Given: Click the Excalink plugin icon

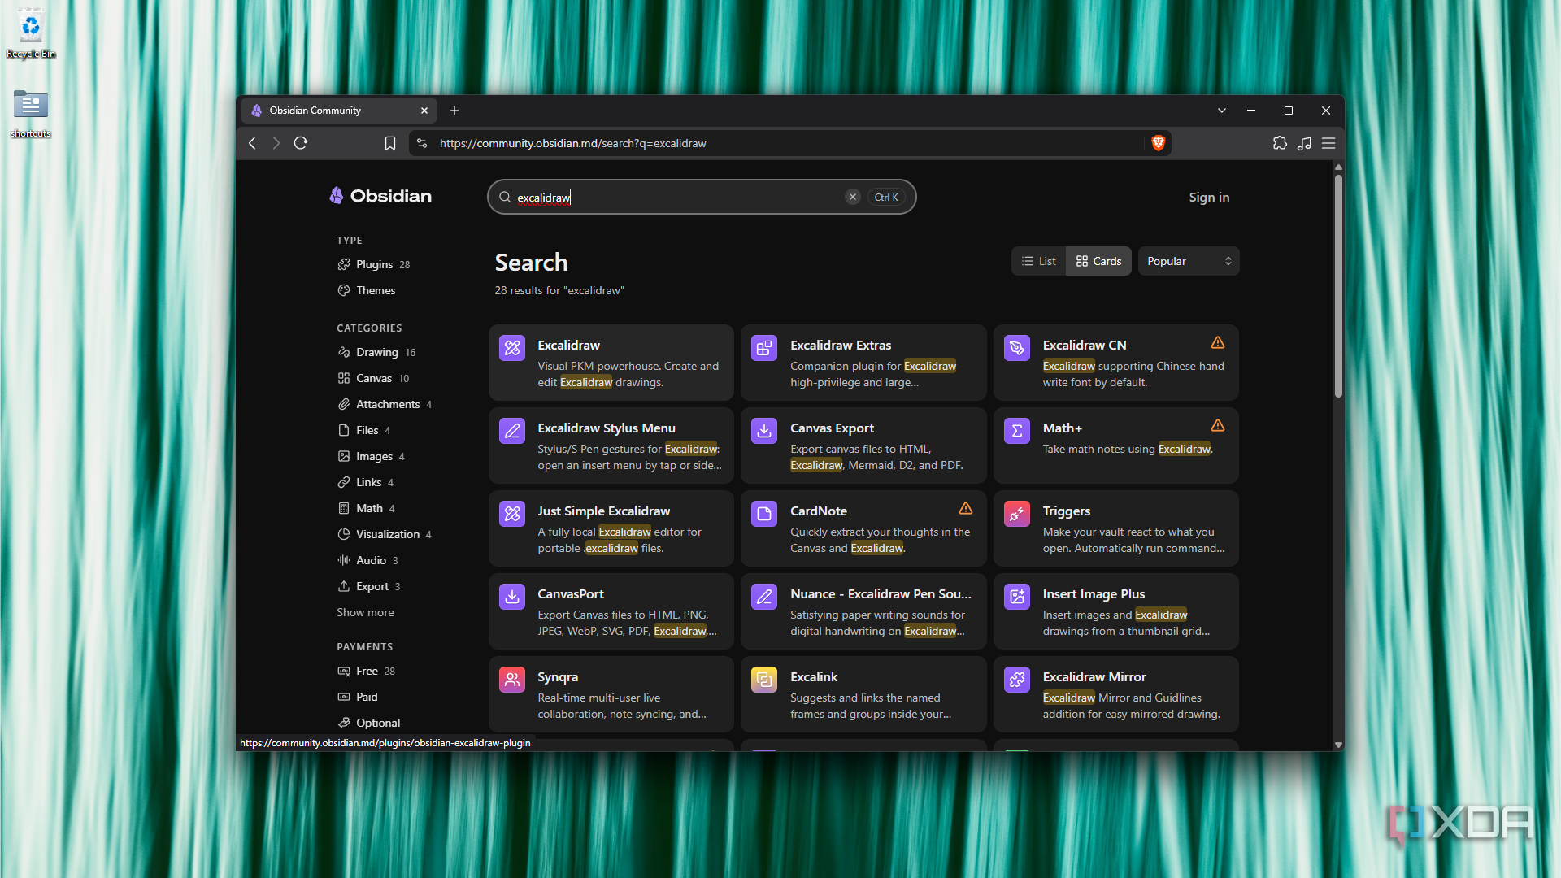Looking at the screenshot, I should [x=764, y=680].
